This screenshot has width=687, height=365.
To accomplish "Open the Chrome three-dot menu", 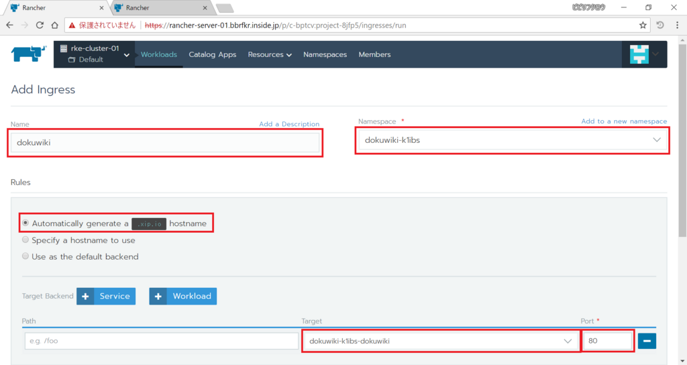I will [677, 25].
